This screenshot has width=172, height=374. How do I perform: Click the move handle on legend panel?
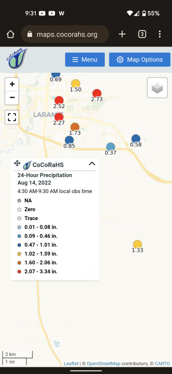[17, 164]
